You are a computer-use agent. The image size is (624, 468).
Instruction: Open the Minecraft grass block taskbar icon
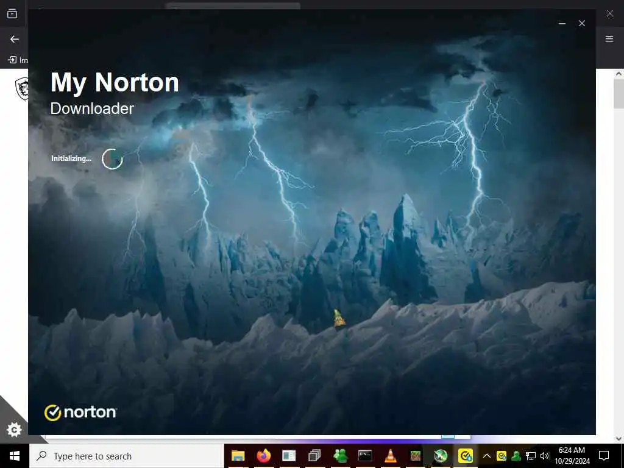click(x=416, y=456)
